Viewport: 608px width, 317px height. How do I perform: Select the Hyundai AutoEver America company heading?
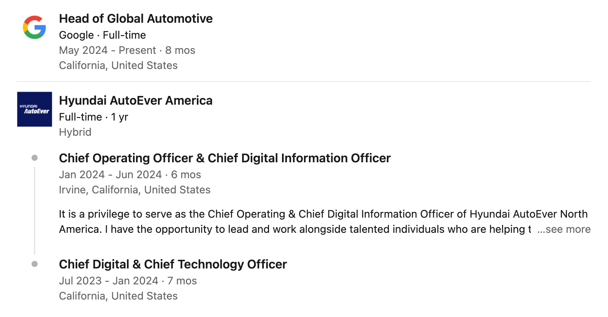click(x=136, y=100)
